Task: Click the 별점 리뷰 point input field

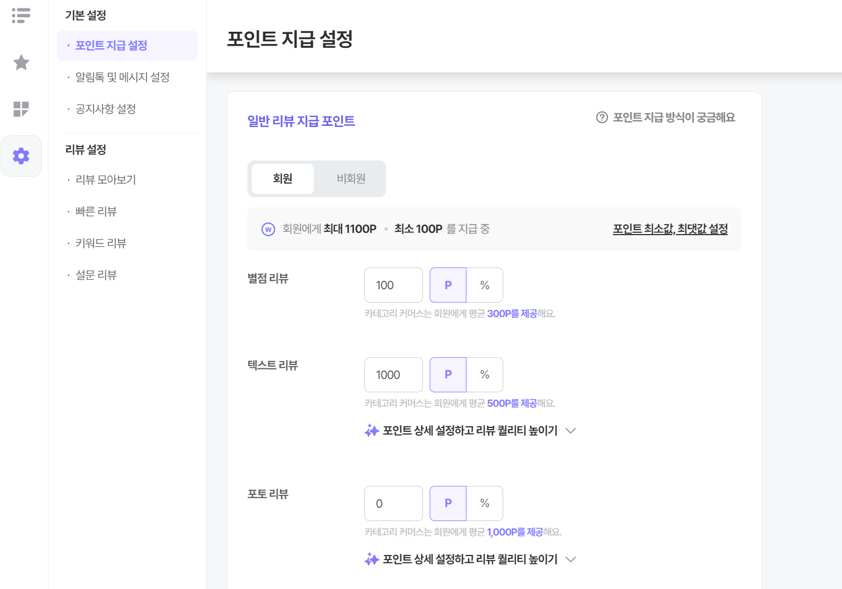Action: tap(393, 285)
